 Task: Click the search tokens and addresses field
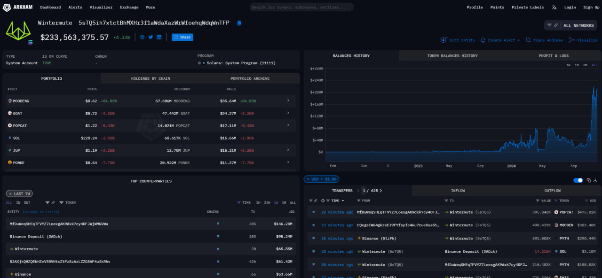click(x=301, y=8)
